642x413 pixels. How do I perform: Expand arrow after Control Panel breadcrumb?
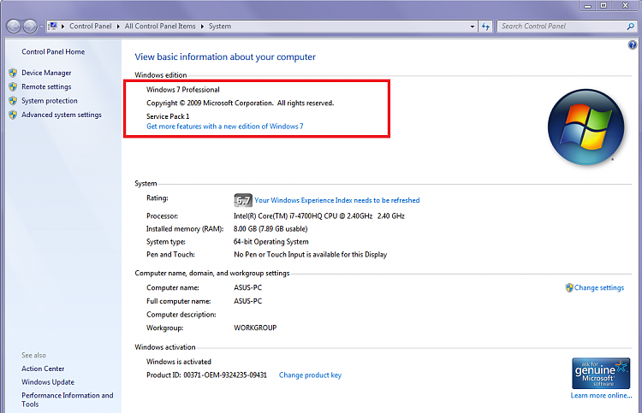(118, 27)
